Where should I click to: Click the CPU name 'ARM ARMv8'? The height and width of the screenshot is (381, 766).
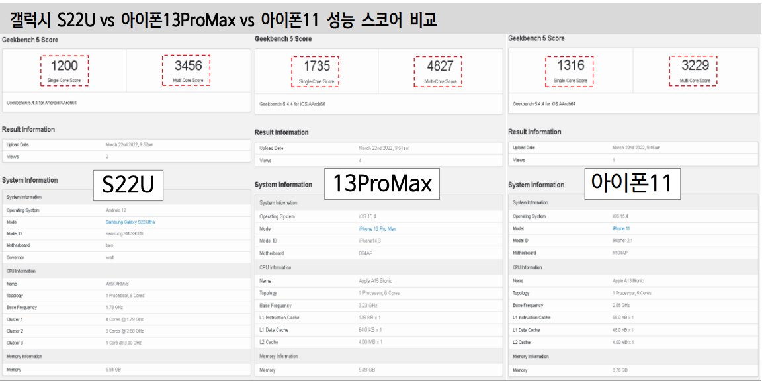[117, 284]
